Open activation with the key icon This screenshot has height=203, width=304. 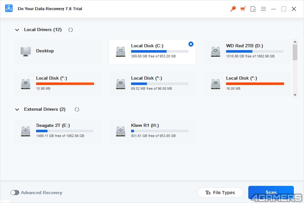(233, 9)
